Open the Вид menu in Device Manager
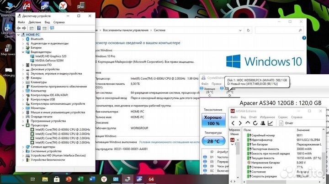 pyautogui.click(x=47, y=22)
